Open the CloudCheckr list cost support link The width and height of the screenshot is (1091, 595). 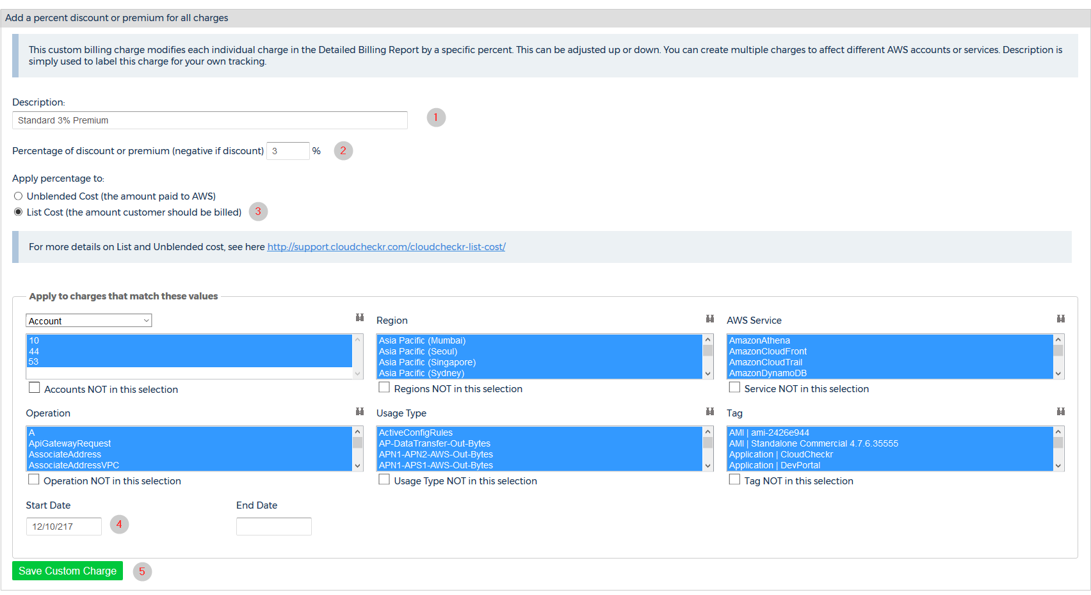coord(386,247)
